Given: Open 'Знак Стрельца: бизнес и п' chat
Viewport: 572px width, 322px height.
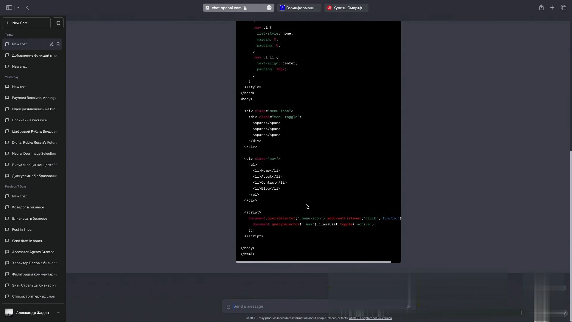Looking at the screenshot, I should point(32,285).
